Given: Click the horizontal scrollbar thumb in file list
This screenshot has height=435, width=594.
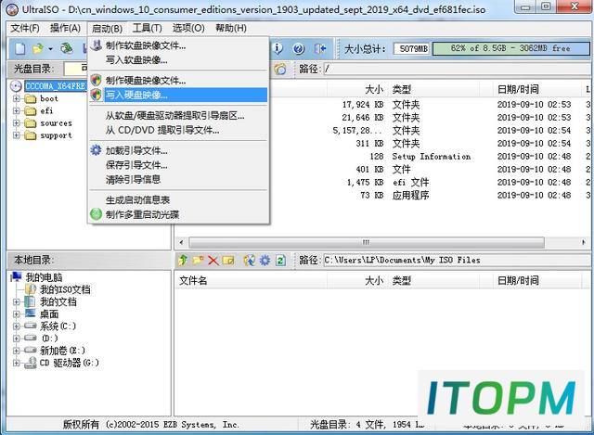Looking at the screenshot, I should tap(367, 242).
